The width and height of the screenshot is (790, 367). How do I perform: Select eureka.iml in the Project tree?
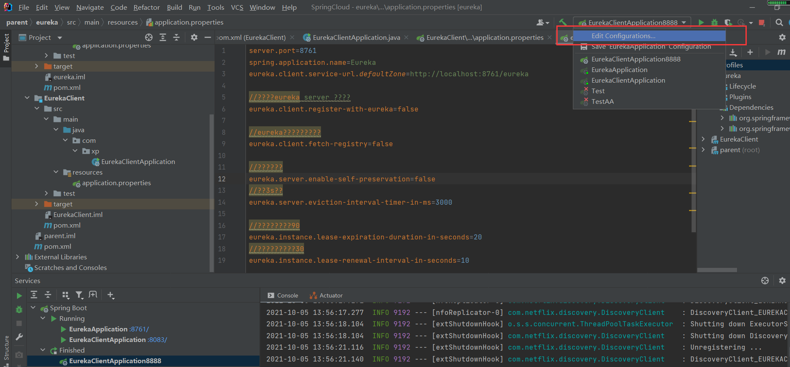pos(69,77)
